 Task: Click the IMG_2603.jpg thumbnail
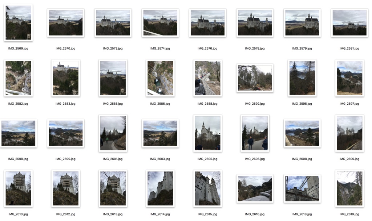tap(160, 133)
